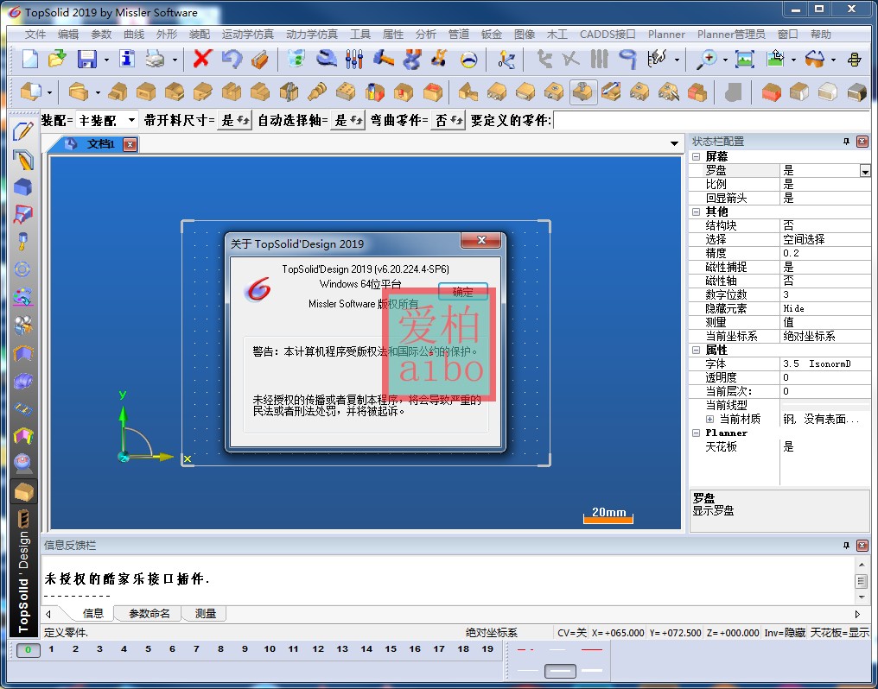This screenshot has width=878, height=689.
Task: Click the fit-to-screen view icon
Action: pos(745,59)
